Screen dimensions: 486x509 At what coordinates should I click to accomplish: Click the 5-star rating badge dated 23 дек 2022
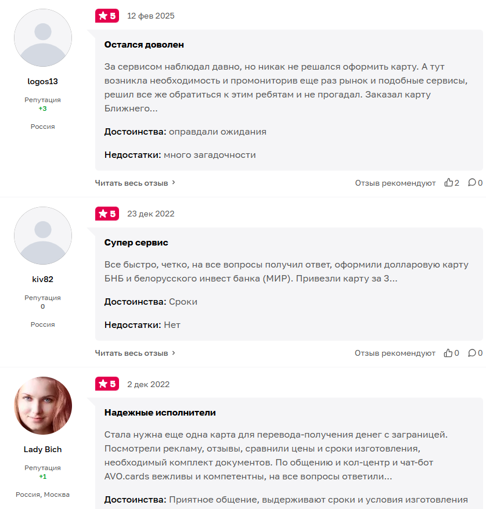[107, 214]
